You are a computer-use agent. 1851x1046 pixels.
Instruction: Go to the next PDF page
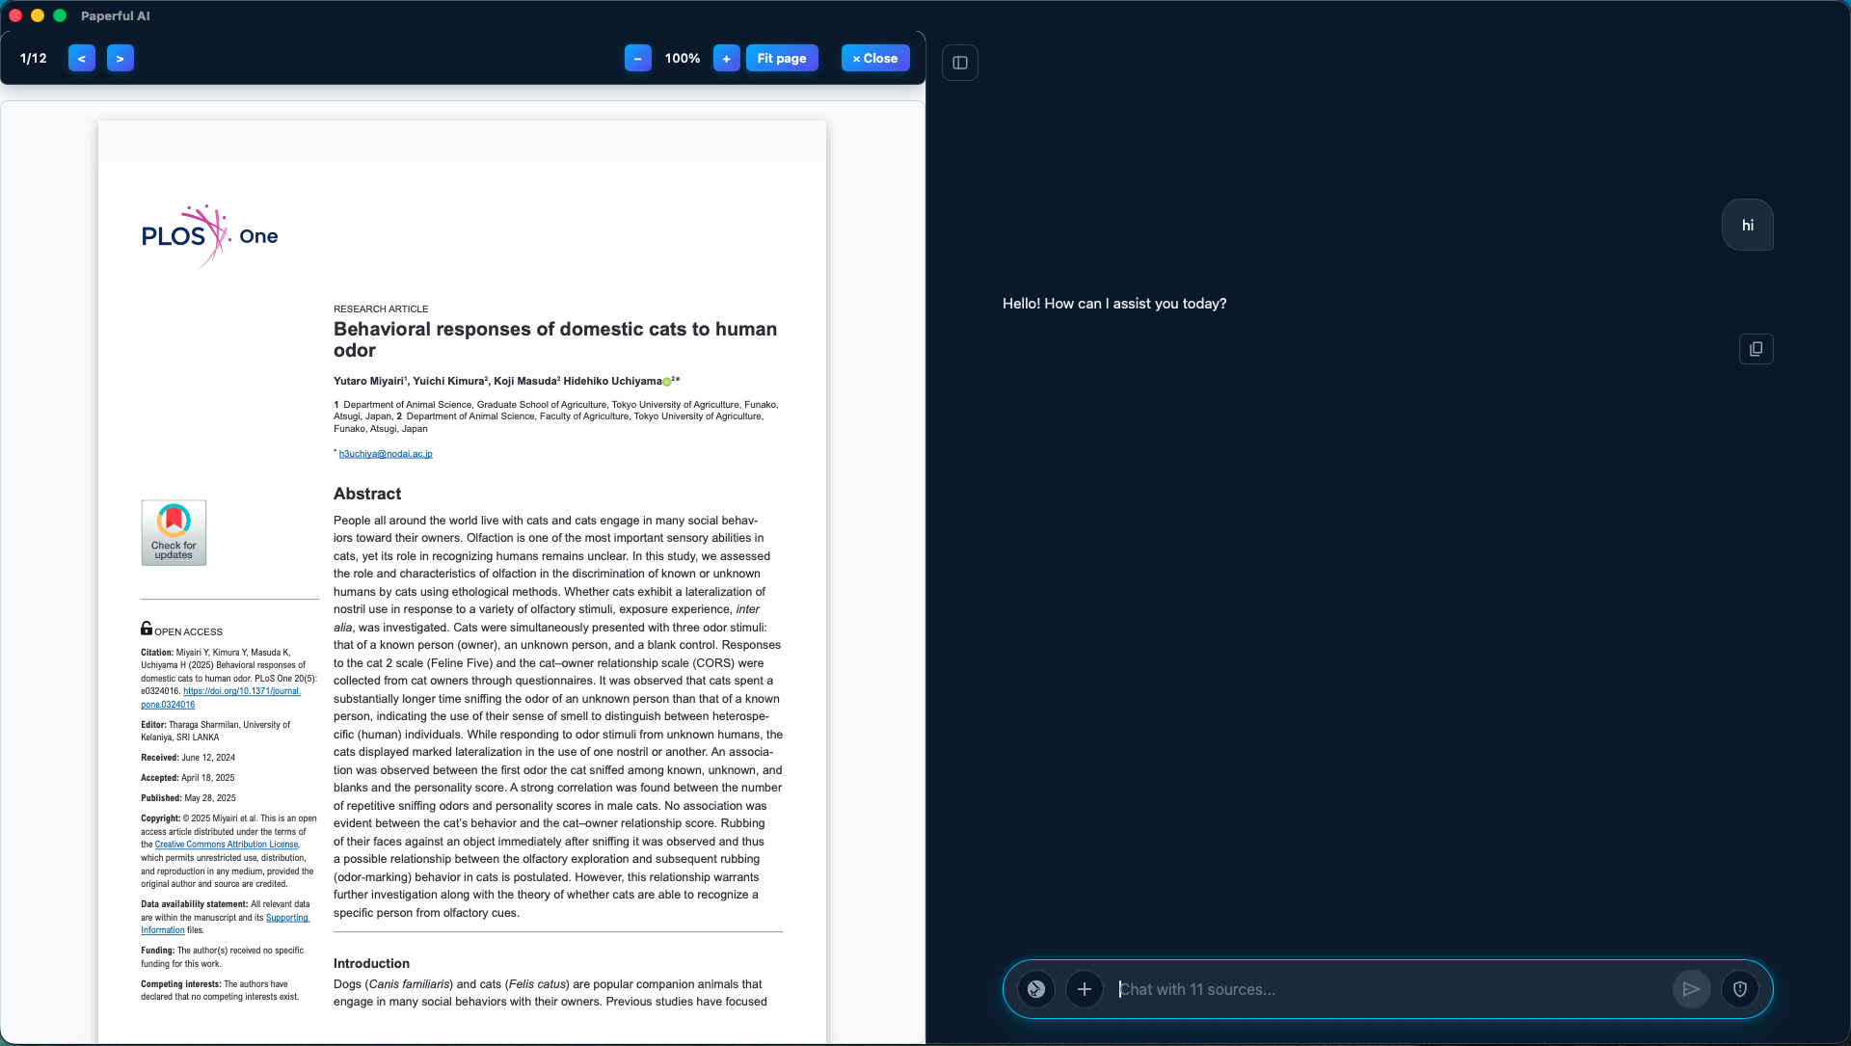point(121,58)
